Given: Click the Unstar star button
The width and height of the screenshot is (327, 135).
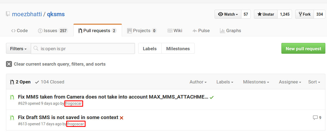Looking at the screenshot, I should point(266,14).
